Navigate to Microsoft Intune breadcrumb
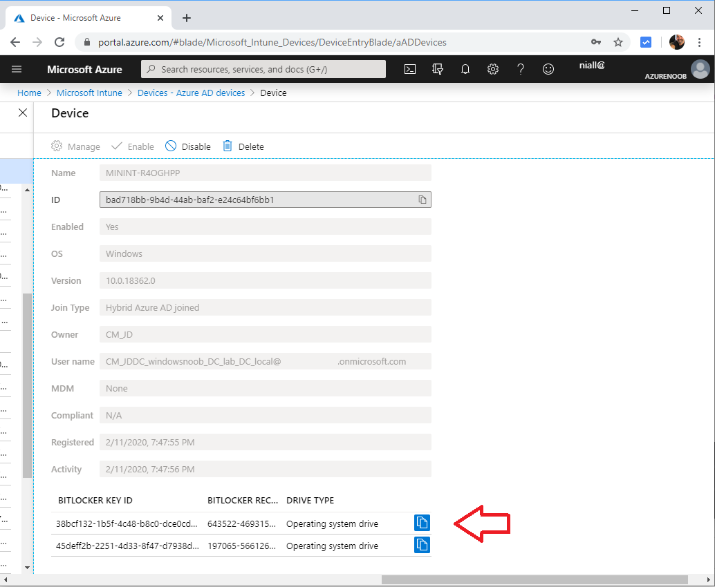The image size is (715, 587). 89,93
